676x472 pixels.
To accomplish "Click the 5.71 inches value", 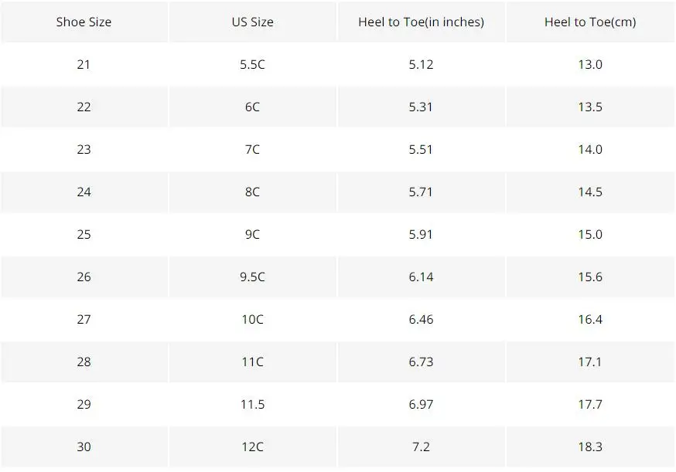I will pyautogui.click(x=421, y=192).
